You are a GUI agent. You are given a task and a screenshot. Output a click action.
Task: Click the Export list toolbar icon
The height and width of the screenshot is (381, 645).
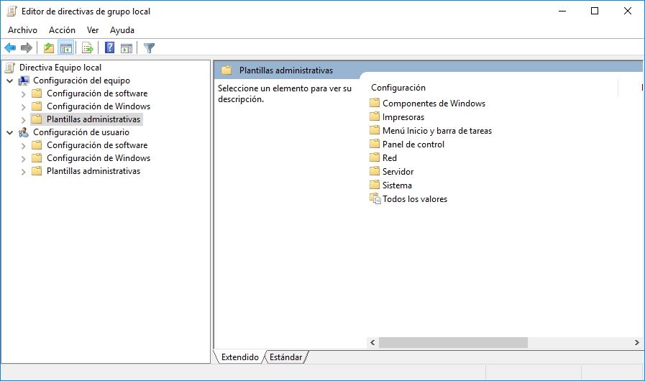point(88,47)
